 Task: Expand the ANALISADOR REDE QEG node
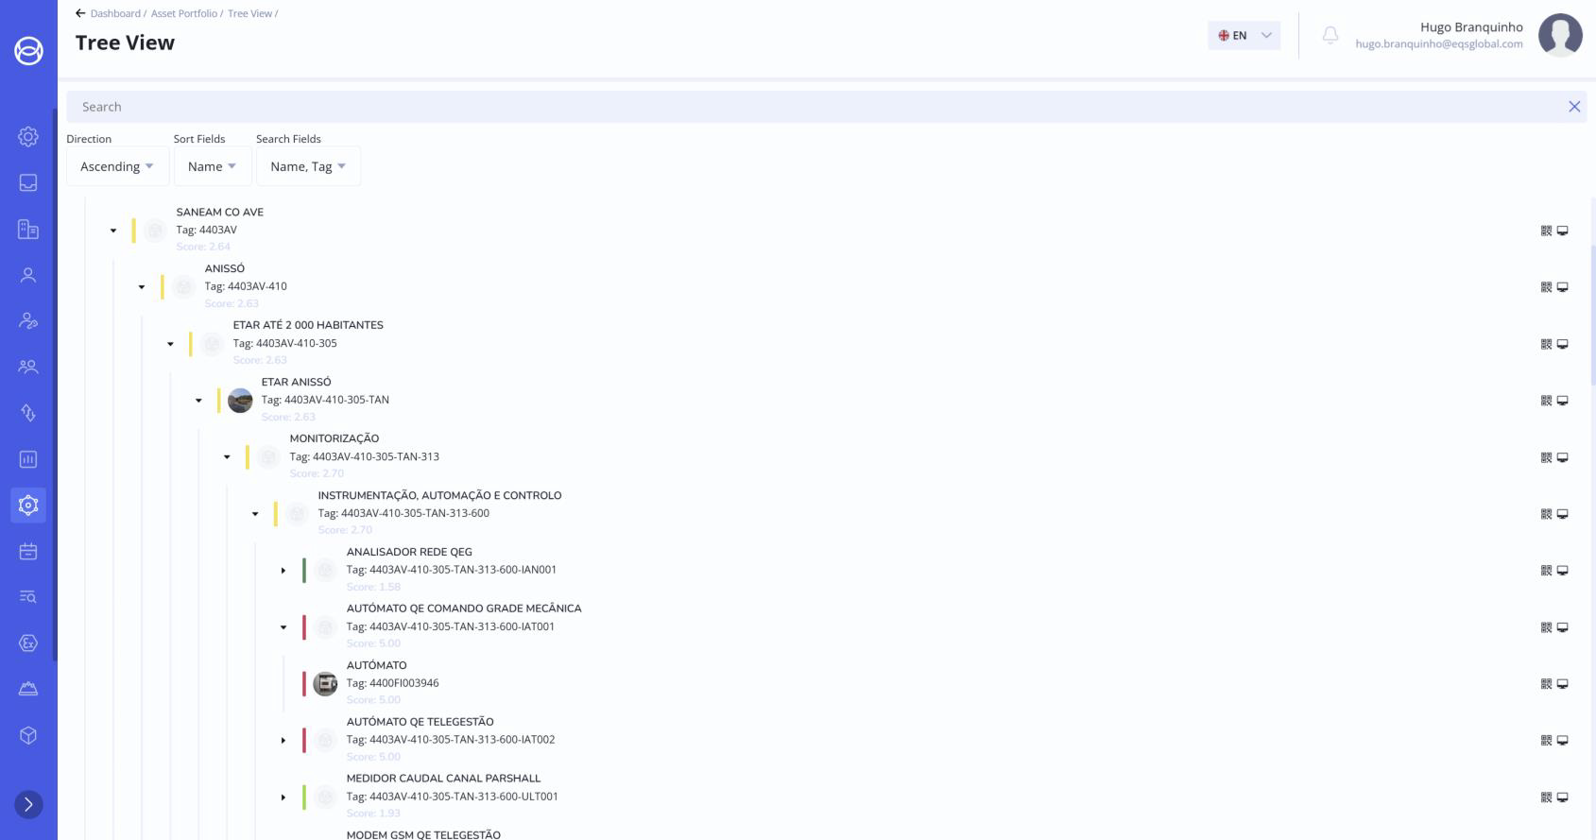click(x=283, y=571)
